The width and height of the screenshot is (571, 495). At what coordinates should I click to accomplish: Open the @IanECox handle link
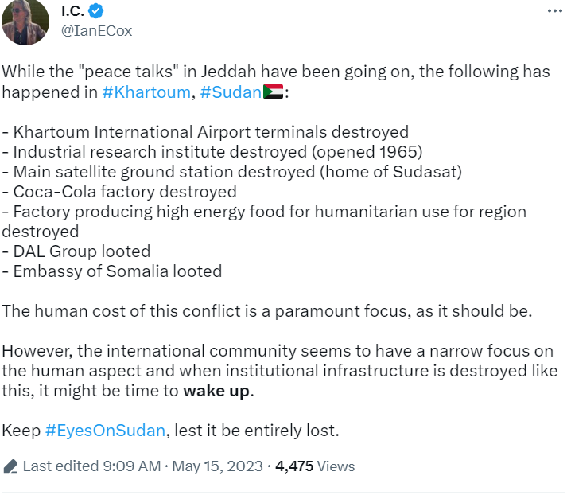pyautogui.click(x=95, y=31)
